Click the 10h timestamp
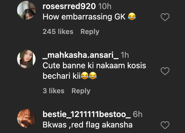Screen dimensions: 185x133 [105, 6]
